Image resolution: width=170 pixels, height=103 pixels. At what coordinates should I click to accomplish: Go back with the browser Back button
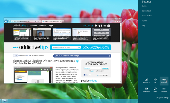tap(6, 21)
